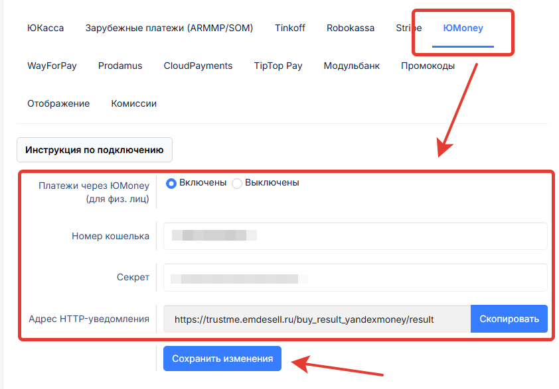This screenshot has height=389, width=559.
Task: Disable payments with Выключены radio button
Action: [237, 184]
